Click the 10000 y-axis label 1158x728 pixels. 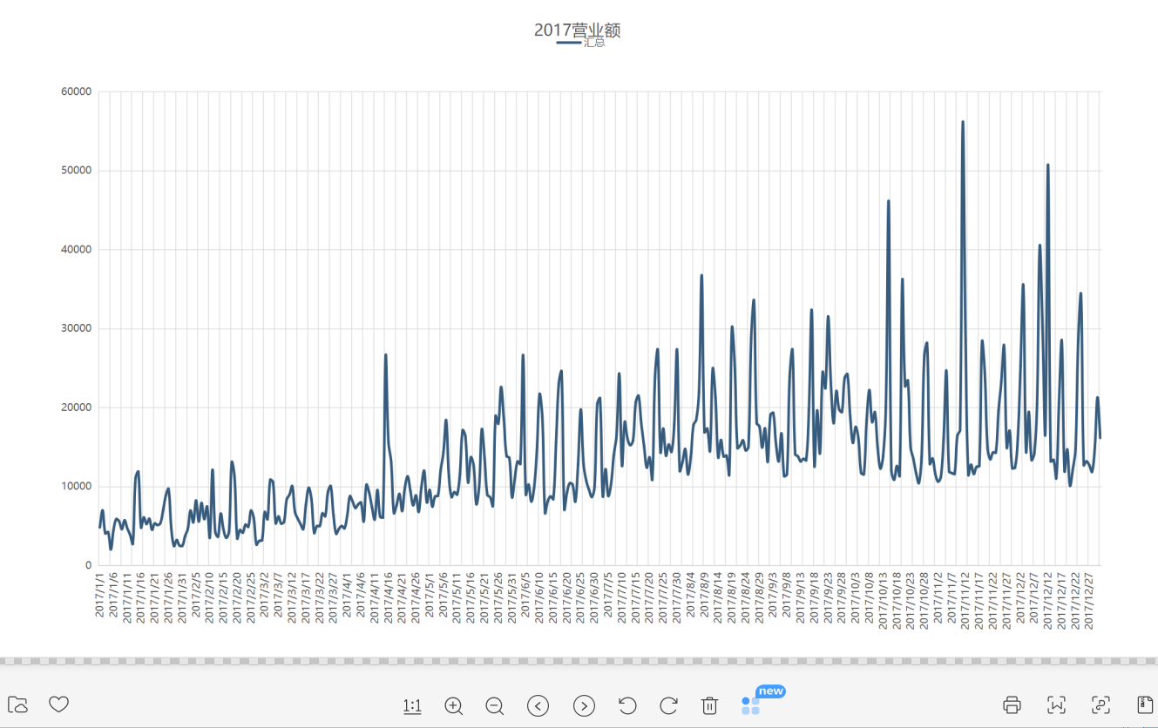(76, 487)
